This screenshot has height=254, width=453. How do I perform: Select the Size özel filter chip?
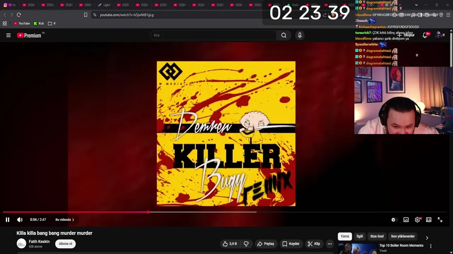click(377, 236)
